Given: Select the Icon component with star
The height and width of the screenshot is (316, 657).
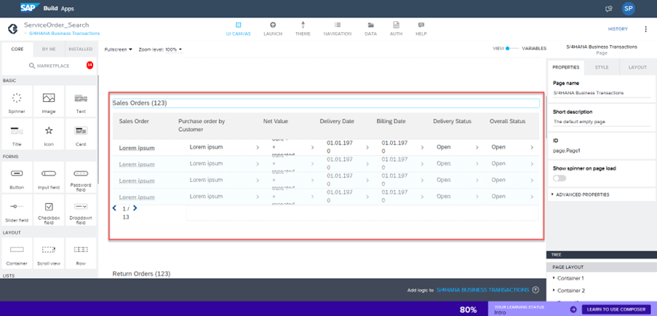Looking at the screenshot, I should [x=49, y=134].
